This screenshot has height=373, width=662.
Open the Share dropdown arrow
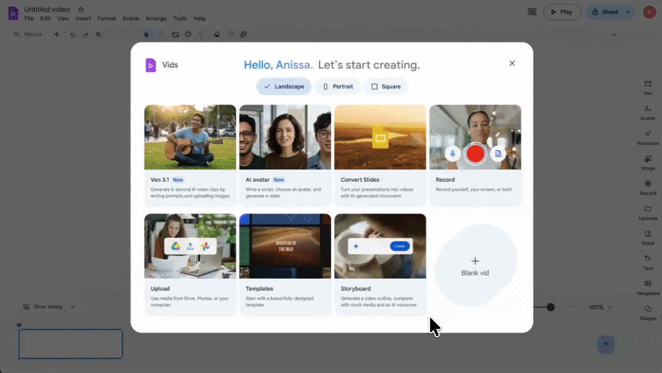pyautogui.click(x=628, y=11)
